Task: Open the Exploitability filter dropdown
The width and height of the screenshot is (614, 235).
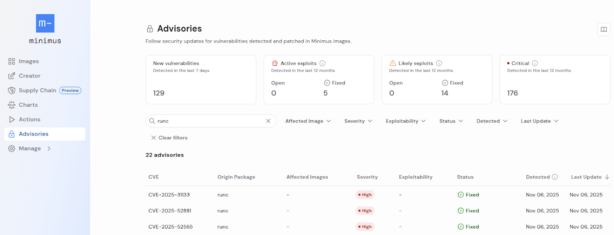Action: point(406,121)
